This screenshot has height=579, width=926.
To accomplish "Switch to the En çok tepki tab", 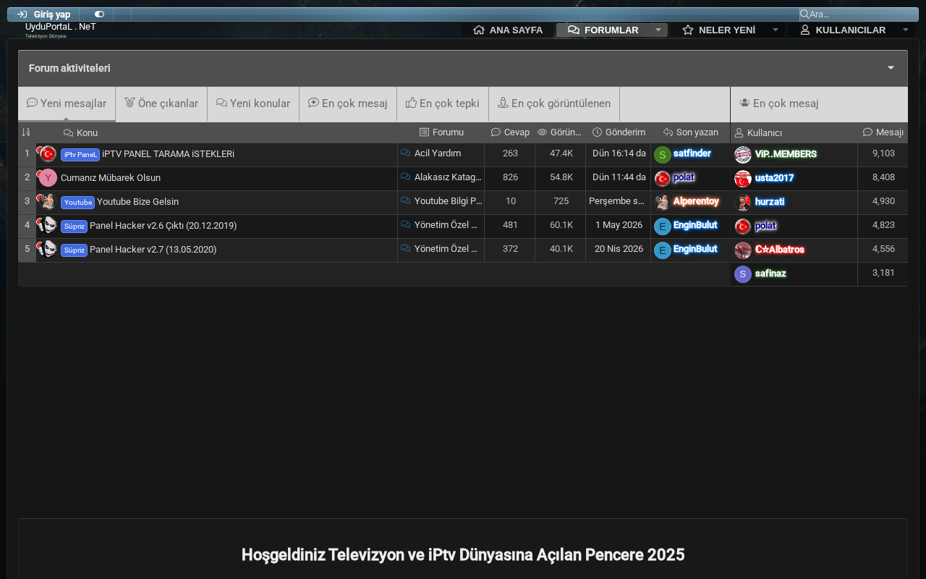I will pos(443,103).
